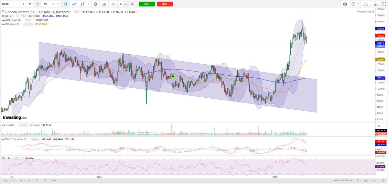Viewport: 388px width, 184px height.
Task: Select the candlestick chart style icon
Action: pyautogui.click(x=66, y=4)
